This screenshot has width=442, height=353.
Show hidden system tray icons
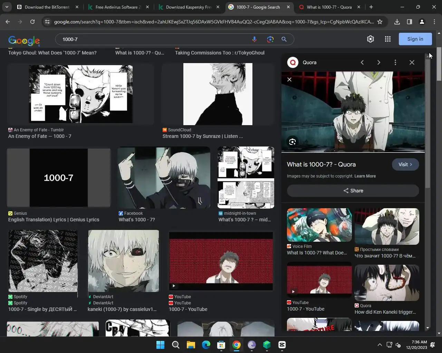(379, 345)
